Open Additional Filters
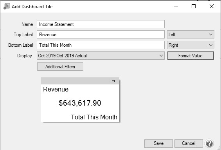This screenshot has height=150, width=221. tap(60, 66)
